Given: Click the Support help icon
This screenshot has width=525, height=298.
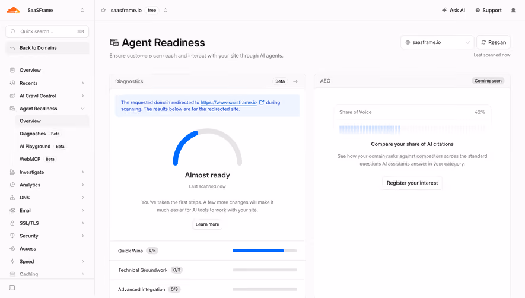Looking at the screenshot, I should 478,11.
